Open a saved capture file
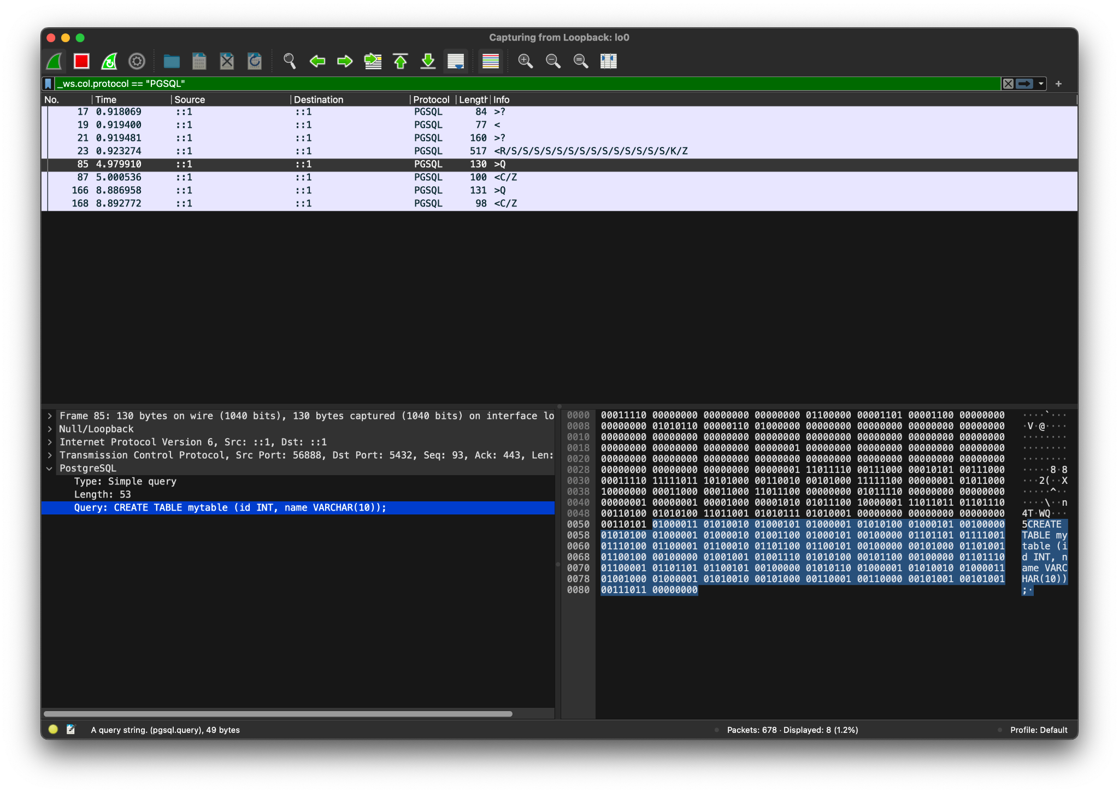The height and width of the screenshot is (793, 1119). (172, 61)
